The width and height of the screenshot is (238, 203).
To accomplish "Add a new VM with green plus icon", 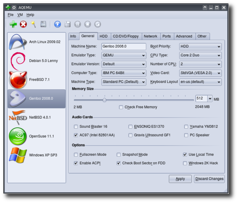I will tap(13, 24).
